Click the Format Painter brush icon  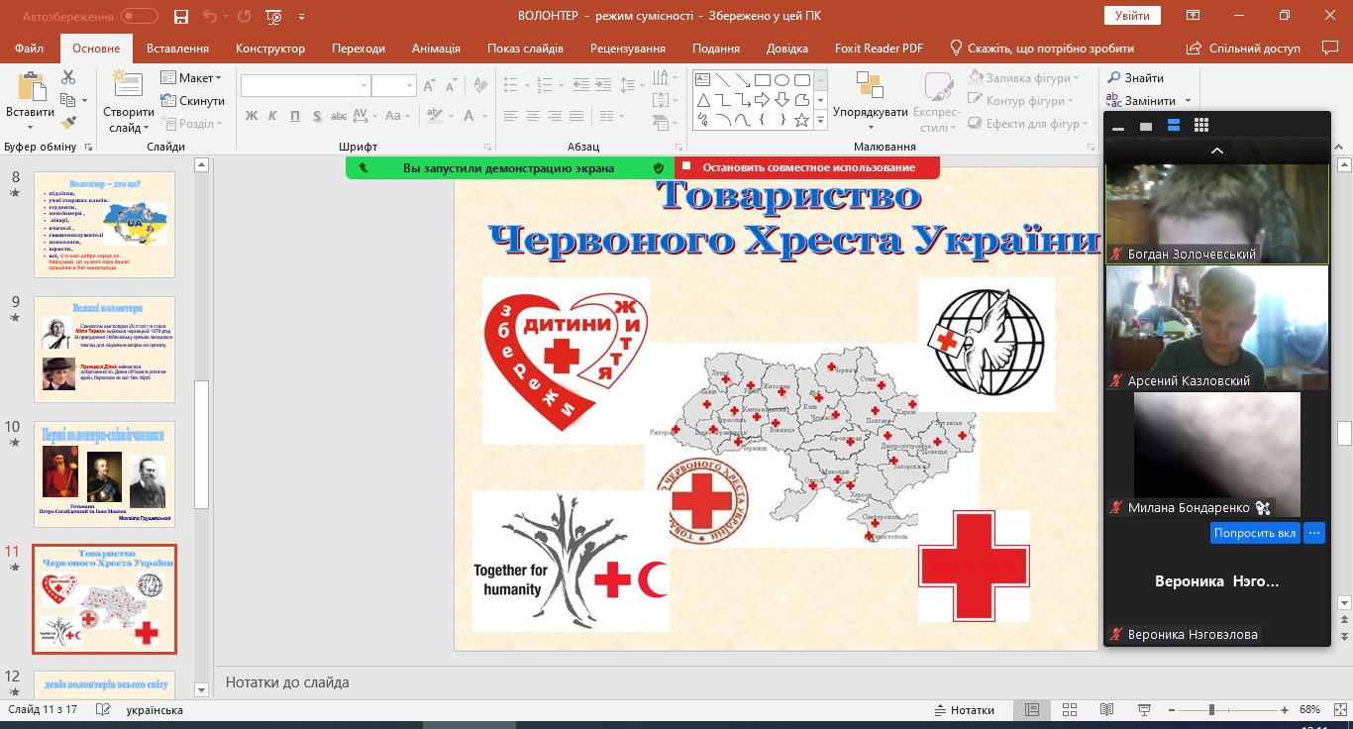pos(68,123)
